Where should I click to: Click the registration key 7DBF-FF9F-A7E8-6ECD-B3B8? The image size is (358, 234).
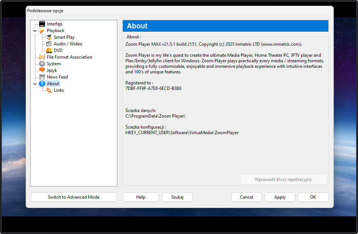point(154,88)
